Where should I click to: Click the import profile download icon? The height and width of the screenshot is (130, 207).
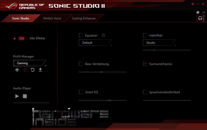pyautogui.click(x=40, y=70)
